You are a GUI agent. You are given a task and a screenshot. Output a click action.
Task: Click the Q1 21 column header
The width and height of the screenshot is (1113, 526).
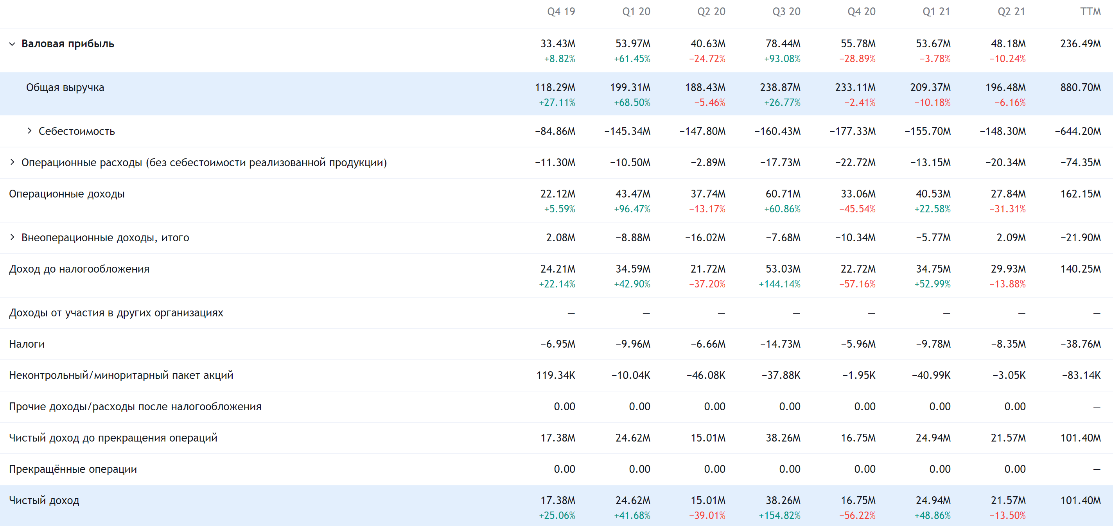coord(936,12)
